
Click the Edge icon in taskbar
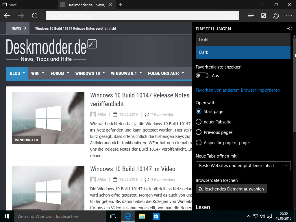(128, 216)
